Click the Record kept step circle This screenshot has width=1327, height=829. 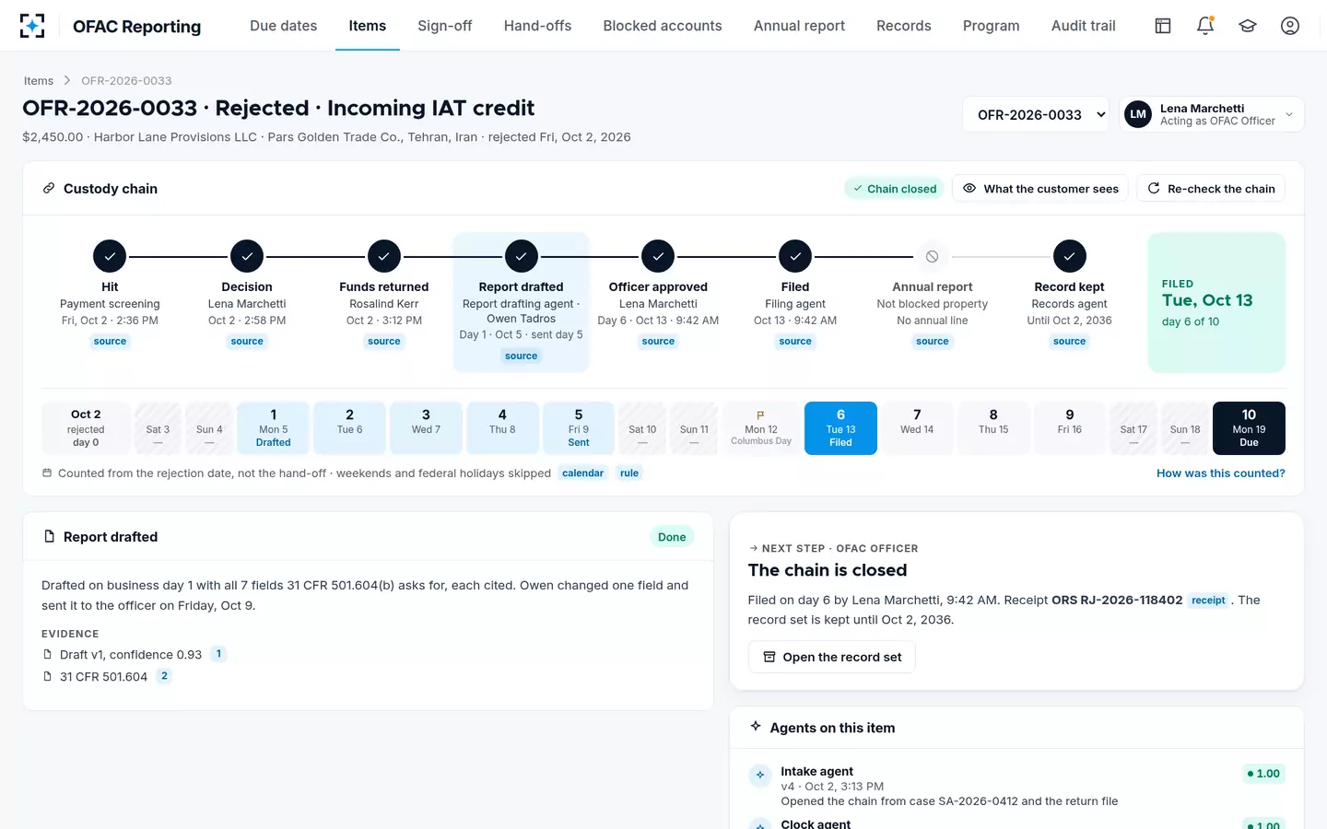[x=1070, y=257]
